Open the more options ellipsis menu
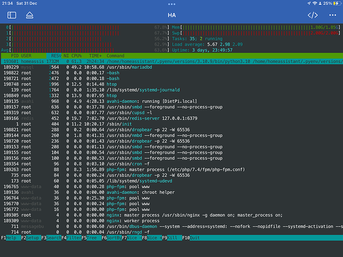This screenshot has height=257, width=343. coord(333,15)
